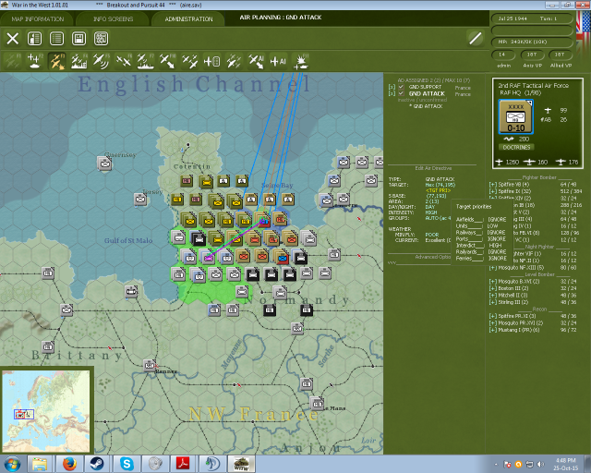This screenshot has width=591, height=473.
Task: Click the floppy disk save game icon
Action: click(x=78, y=39)
